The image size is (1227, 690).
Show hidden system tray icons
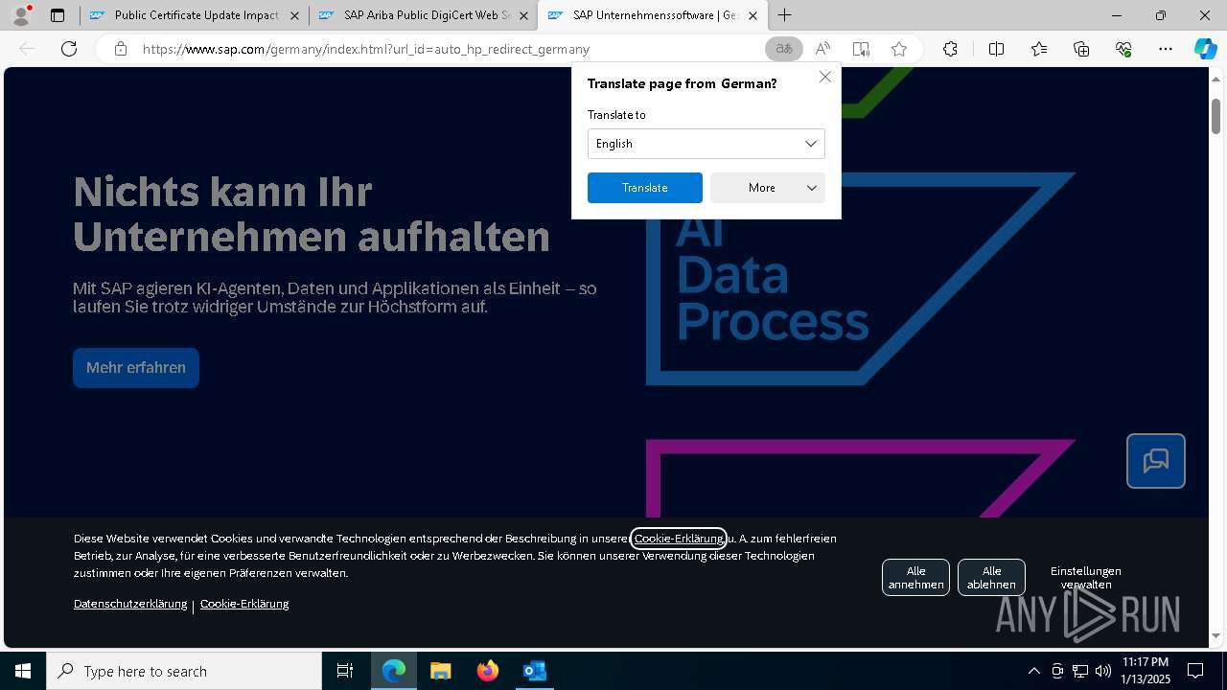(x=1033, y=671)
